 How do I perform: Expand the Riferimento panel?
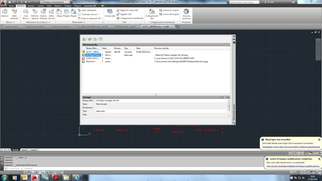79,22
